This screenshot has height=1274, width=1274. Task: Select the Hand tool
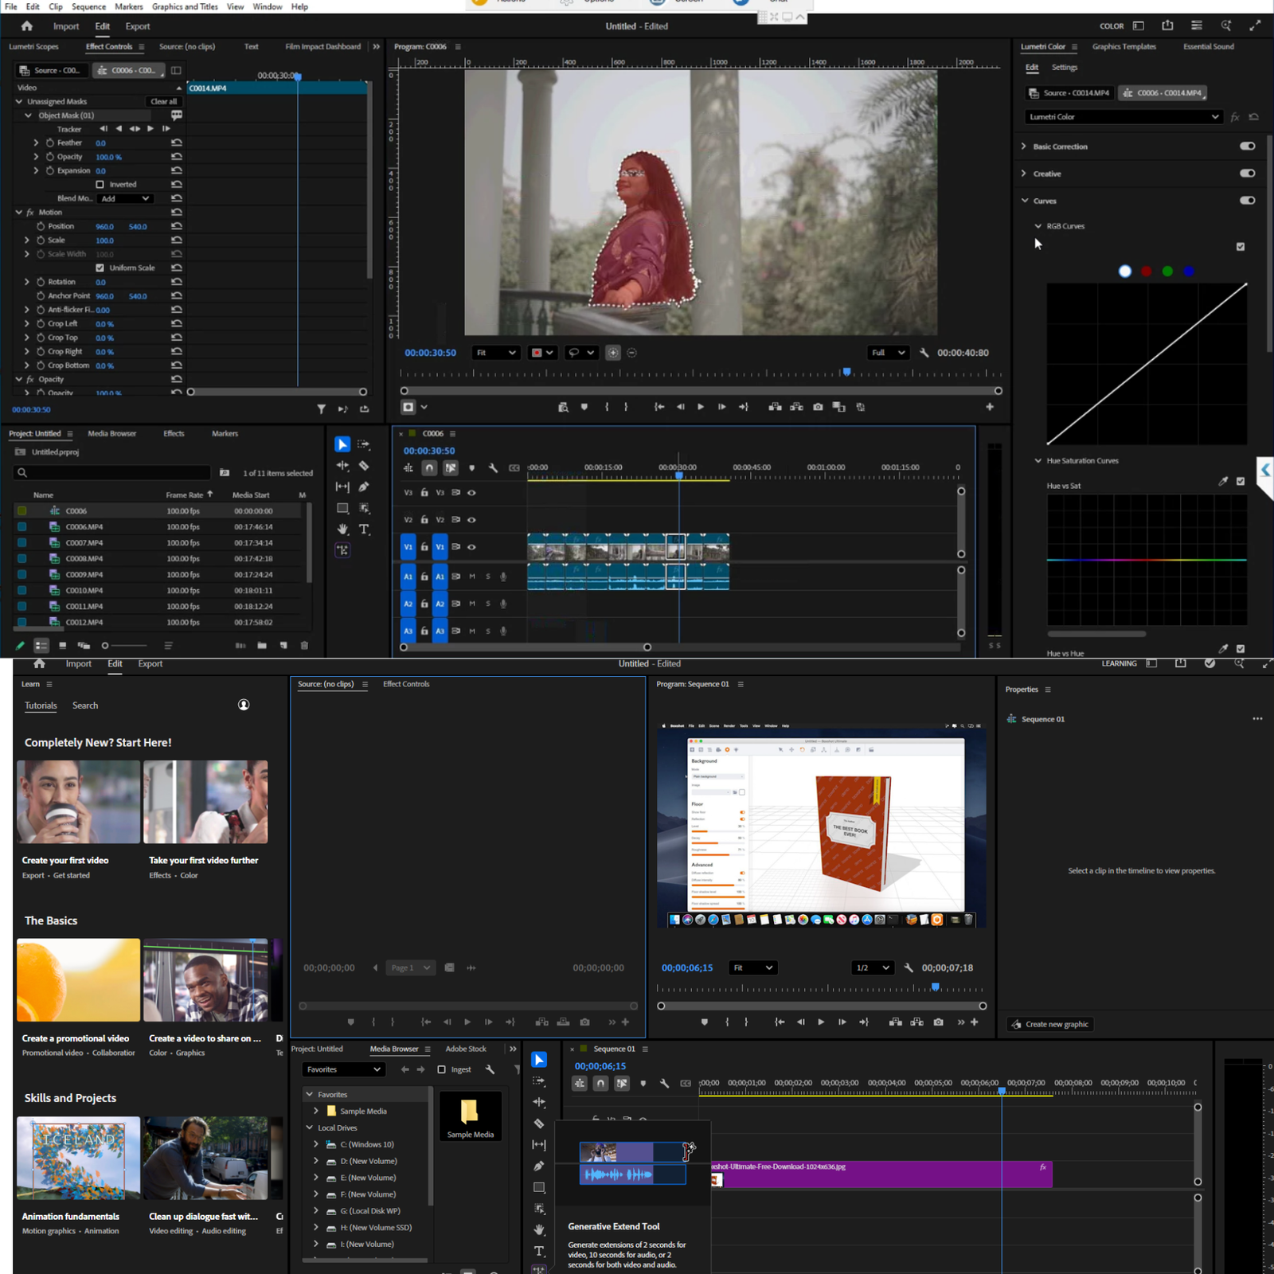[x=342, y=530]
